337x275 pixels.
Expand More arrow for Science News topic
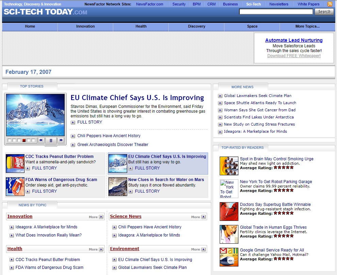(x=203, y=217)
